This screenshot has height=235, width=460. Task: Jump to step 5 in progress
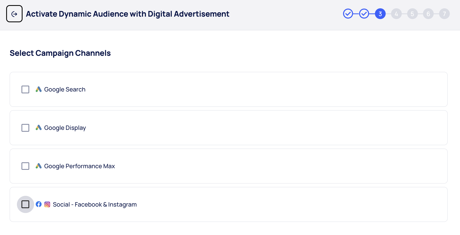coord(412,14)
